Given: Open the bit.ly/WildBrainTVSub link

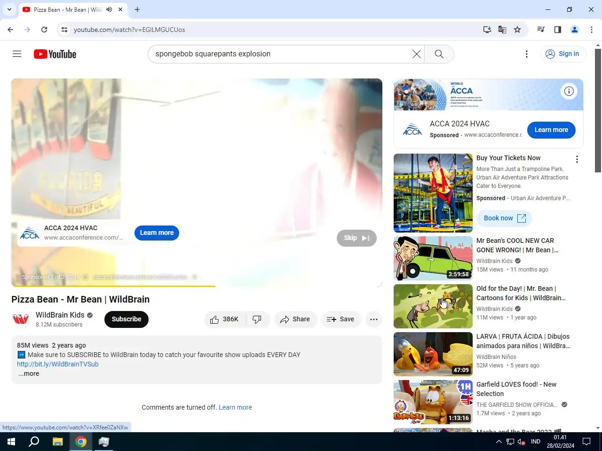Looking at the screenshot, I should 58,364.
